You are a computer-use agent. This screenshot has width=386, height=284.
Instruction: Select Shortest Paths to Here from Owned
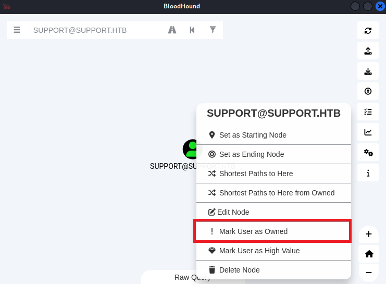[x=277, y=193]
